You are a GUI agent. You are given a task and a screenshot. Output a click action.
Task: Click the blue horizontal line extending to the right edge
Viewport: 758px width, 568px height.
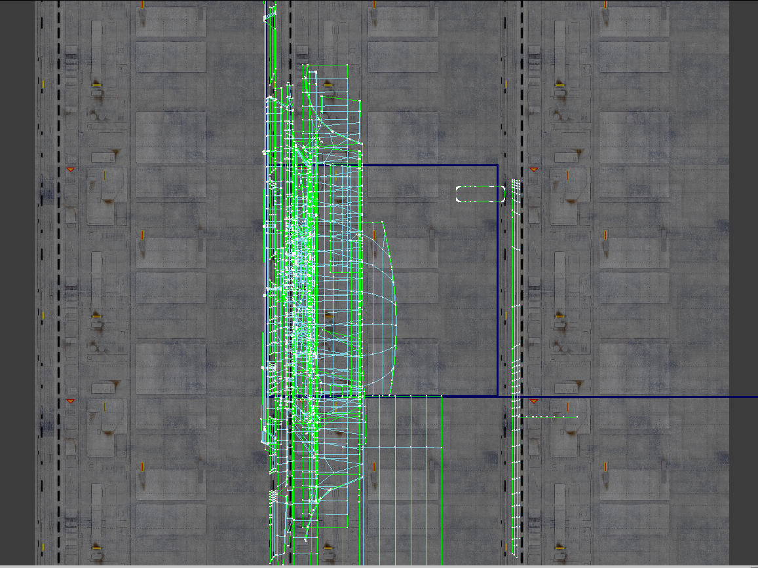[x=642, y=397]
